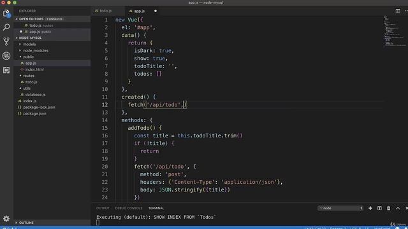Click the database.js JS icon

[x=22, y=95]
